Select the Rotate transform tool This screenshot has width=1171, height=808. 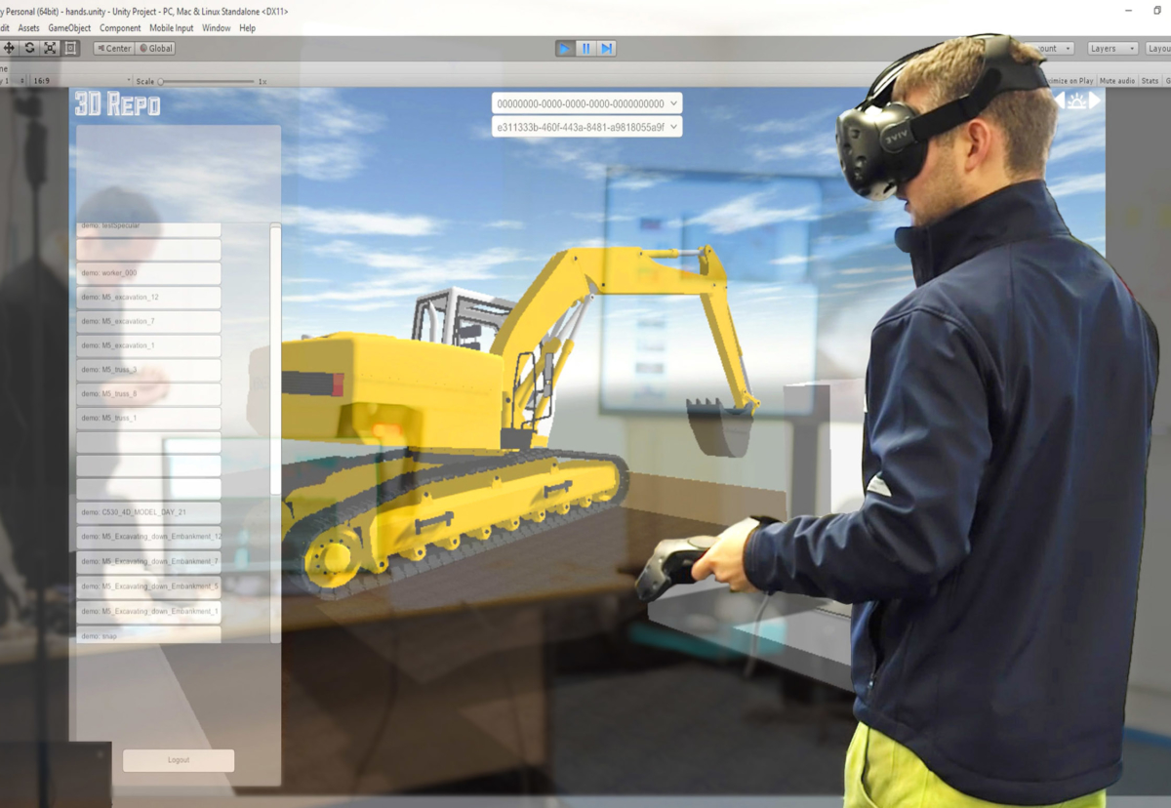[x=29, y=48]
